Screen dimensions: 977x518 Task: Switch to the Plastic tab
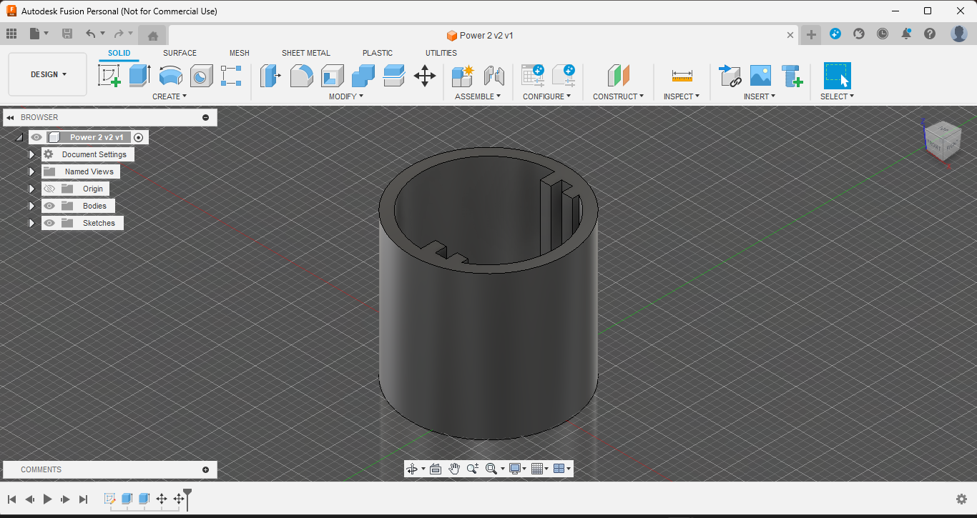(x=378, y=53)
